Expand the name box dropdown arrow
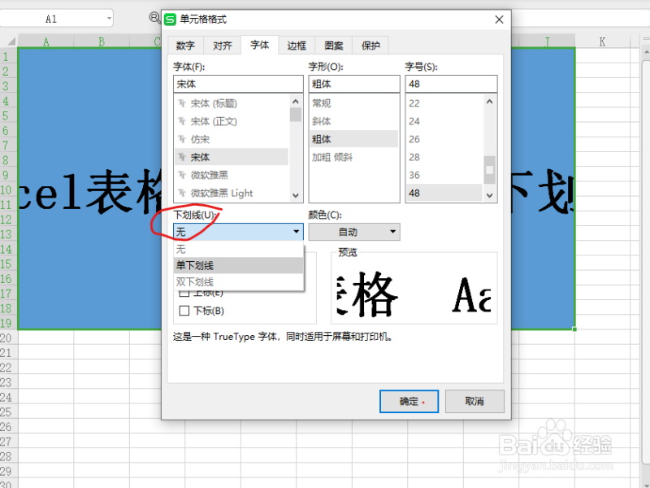The image size is (650, 488). 107,16
